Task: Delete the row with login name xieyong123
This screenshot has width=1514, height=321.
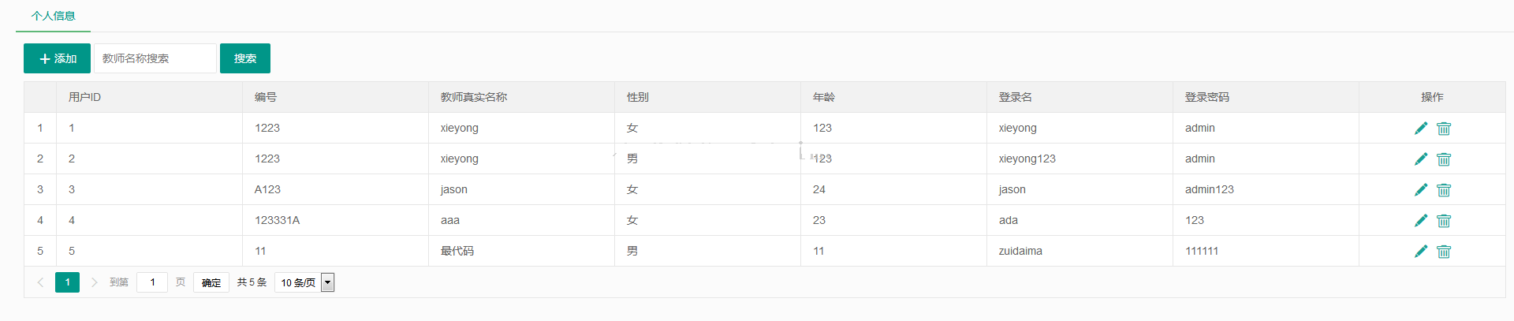Action: [x=1444, y=159]
